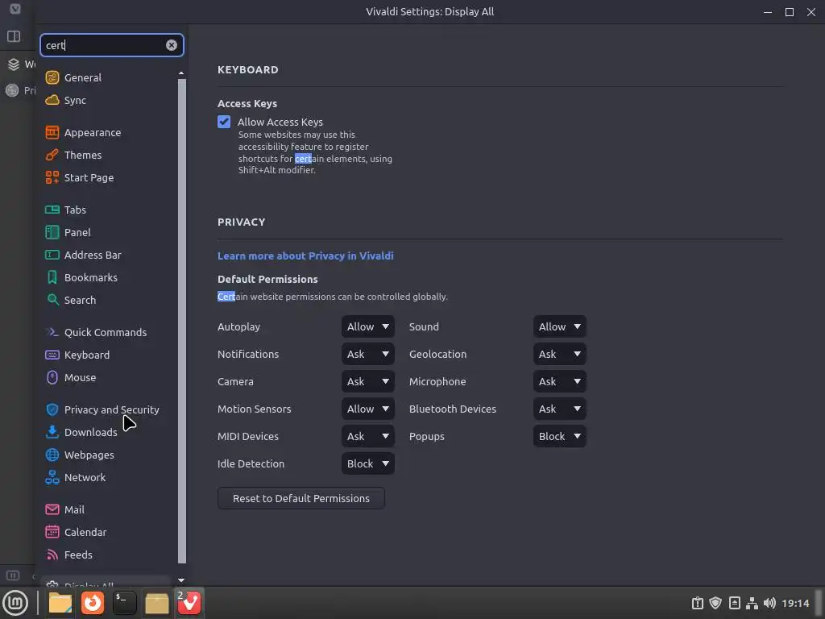Click the sidebar category list scrollbar
This screenshot has height=619, width=825.
point(182,321)
